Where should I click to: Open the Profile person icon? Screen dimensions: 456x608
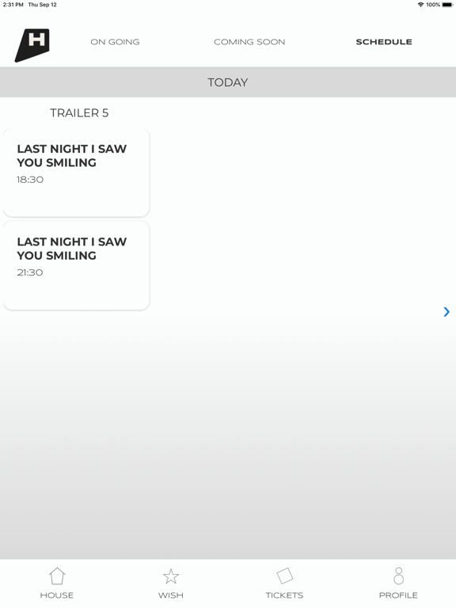(x=398, y=576)
